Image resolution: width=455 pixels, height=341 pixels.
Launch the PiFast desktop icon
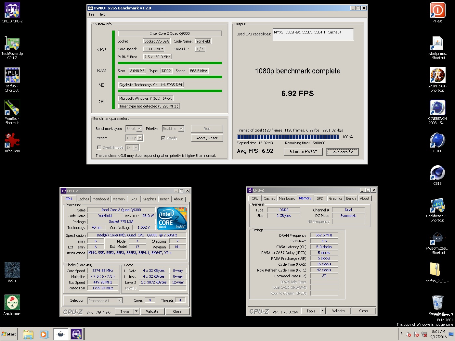point(437,13)
